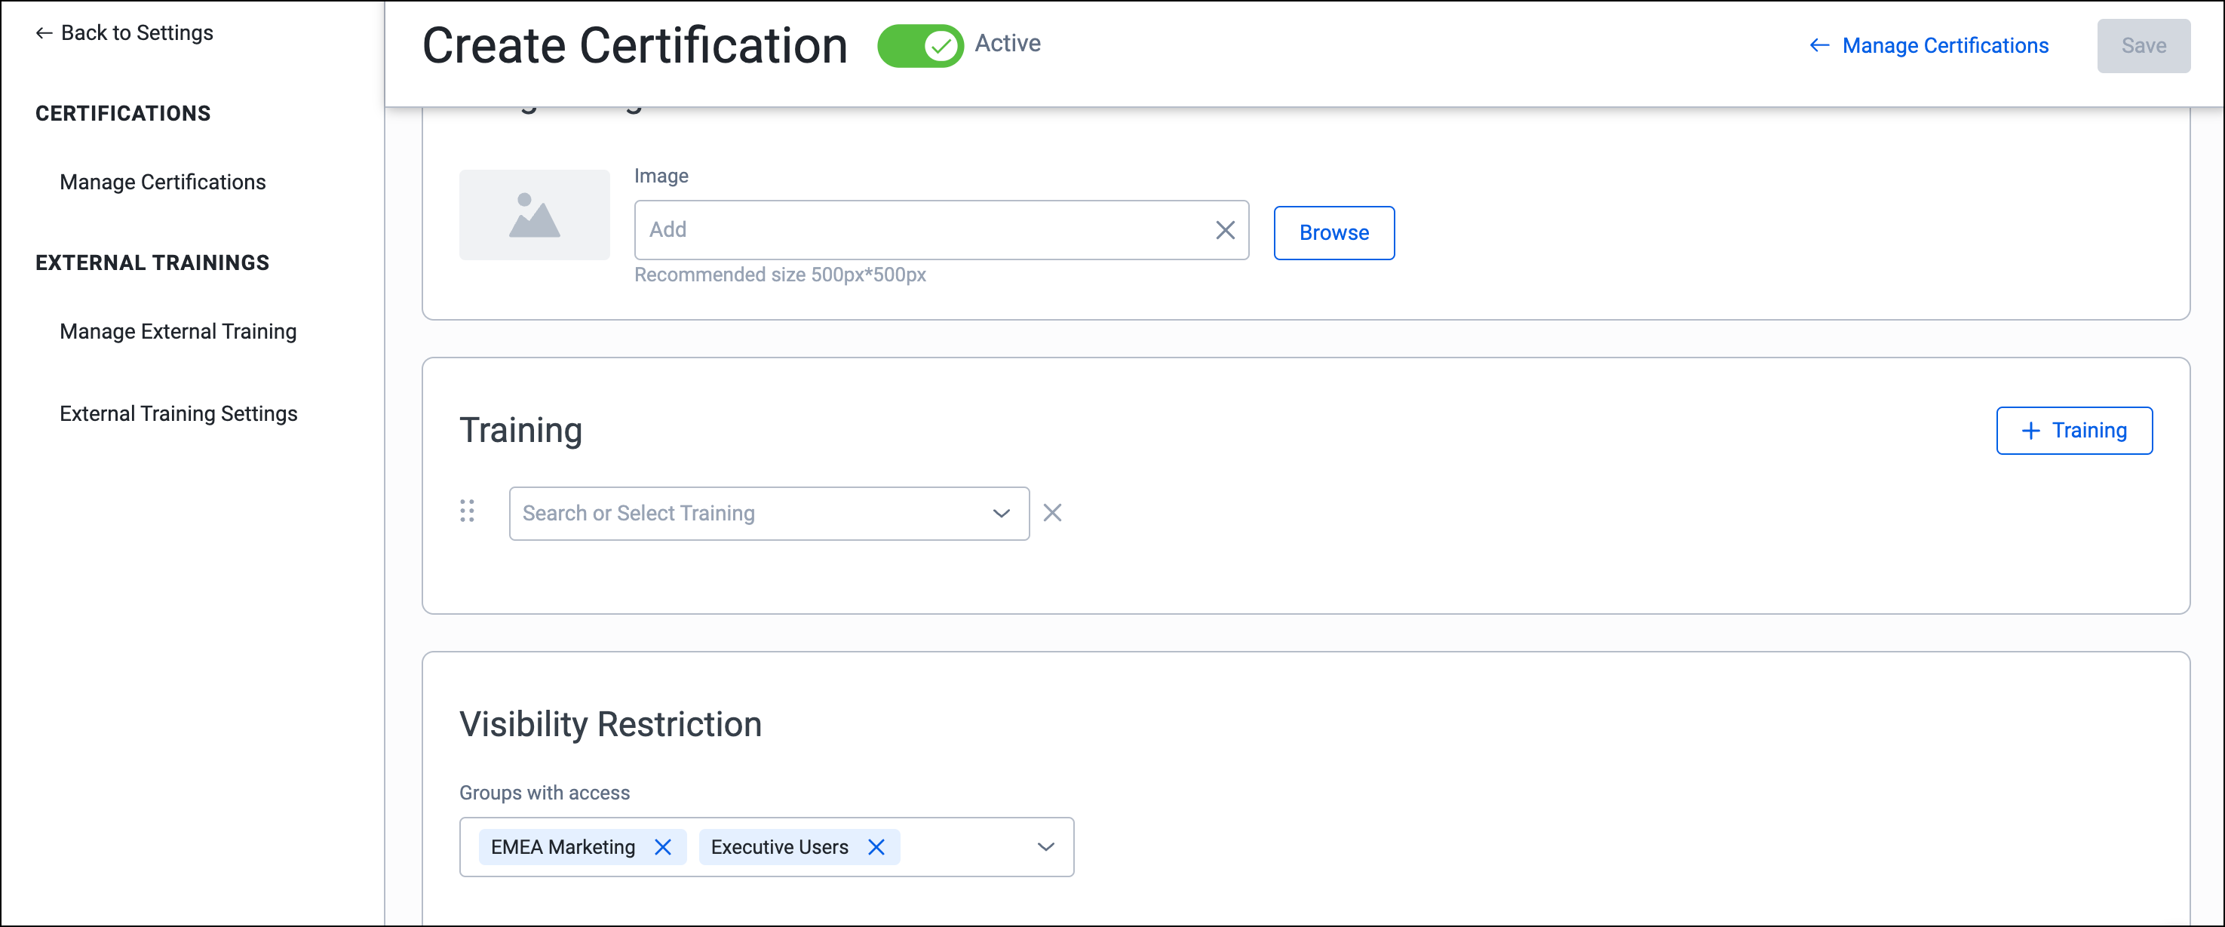Open Manage Certifications in sidebar
The width and height of the screenshot is (2225, 927).
pyautogui.click(x=162, y=183)
